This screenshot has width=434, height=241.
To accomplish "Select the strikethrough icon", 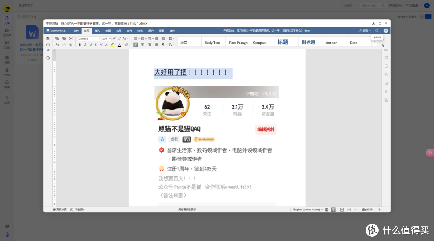I will coord(96,45).
